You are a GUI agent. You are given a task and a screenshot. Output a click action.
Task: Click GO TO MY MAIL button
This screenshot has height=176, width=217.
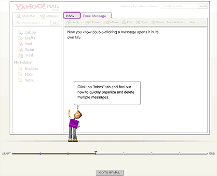tap(109, 173)
